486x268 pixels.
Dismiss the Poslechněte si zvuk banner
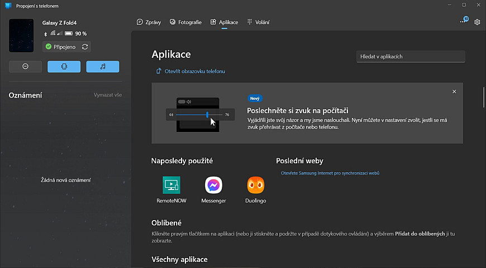click(x=454, y=91)
